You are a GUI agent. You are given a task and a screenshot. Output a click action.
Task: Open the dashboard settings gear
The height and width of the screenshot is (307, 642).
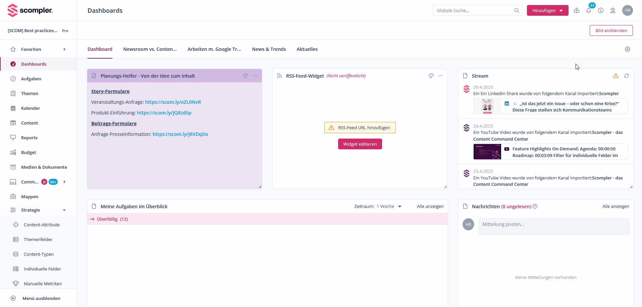click(628, 49)
